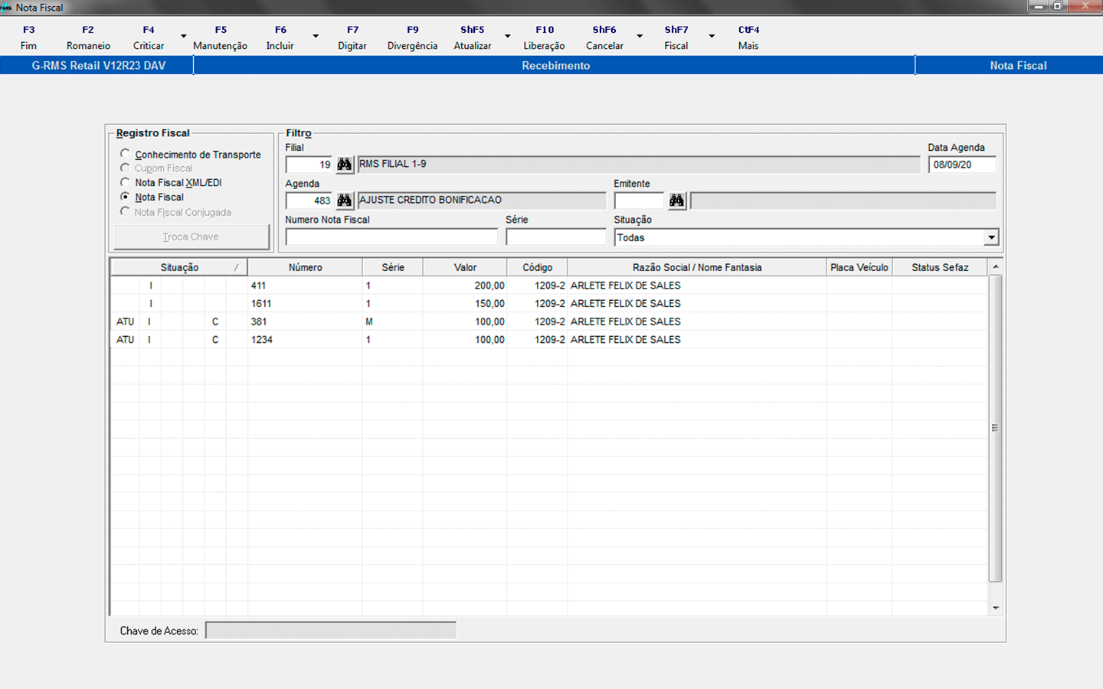This screenshot has height=689, width=1103.
Task: Open F2 Romaneio from the toolbar
Action: [88, 38]
